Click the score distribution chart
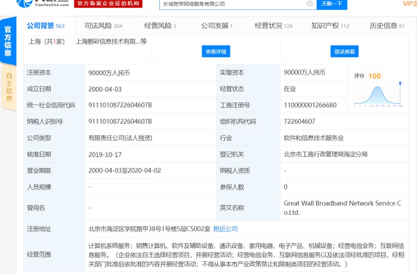The height and width of the screenshot is (274, 417). (378, 94)
